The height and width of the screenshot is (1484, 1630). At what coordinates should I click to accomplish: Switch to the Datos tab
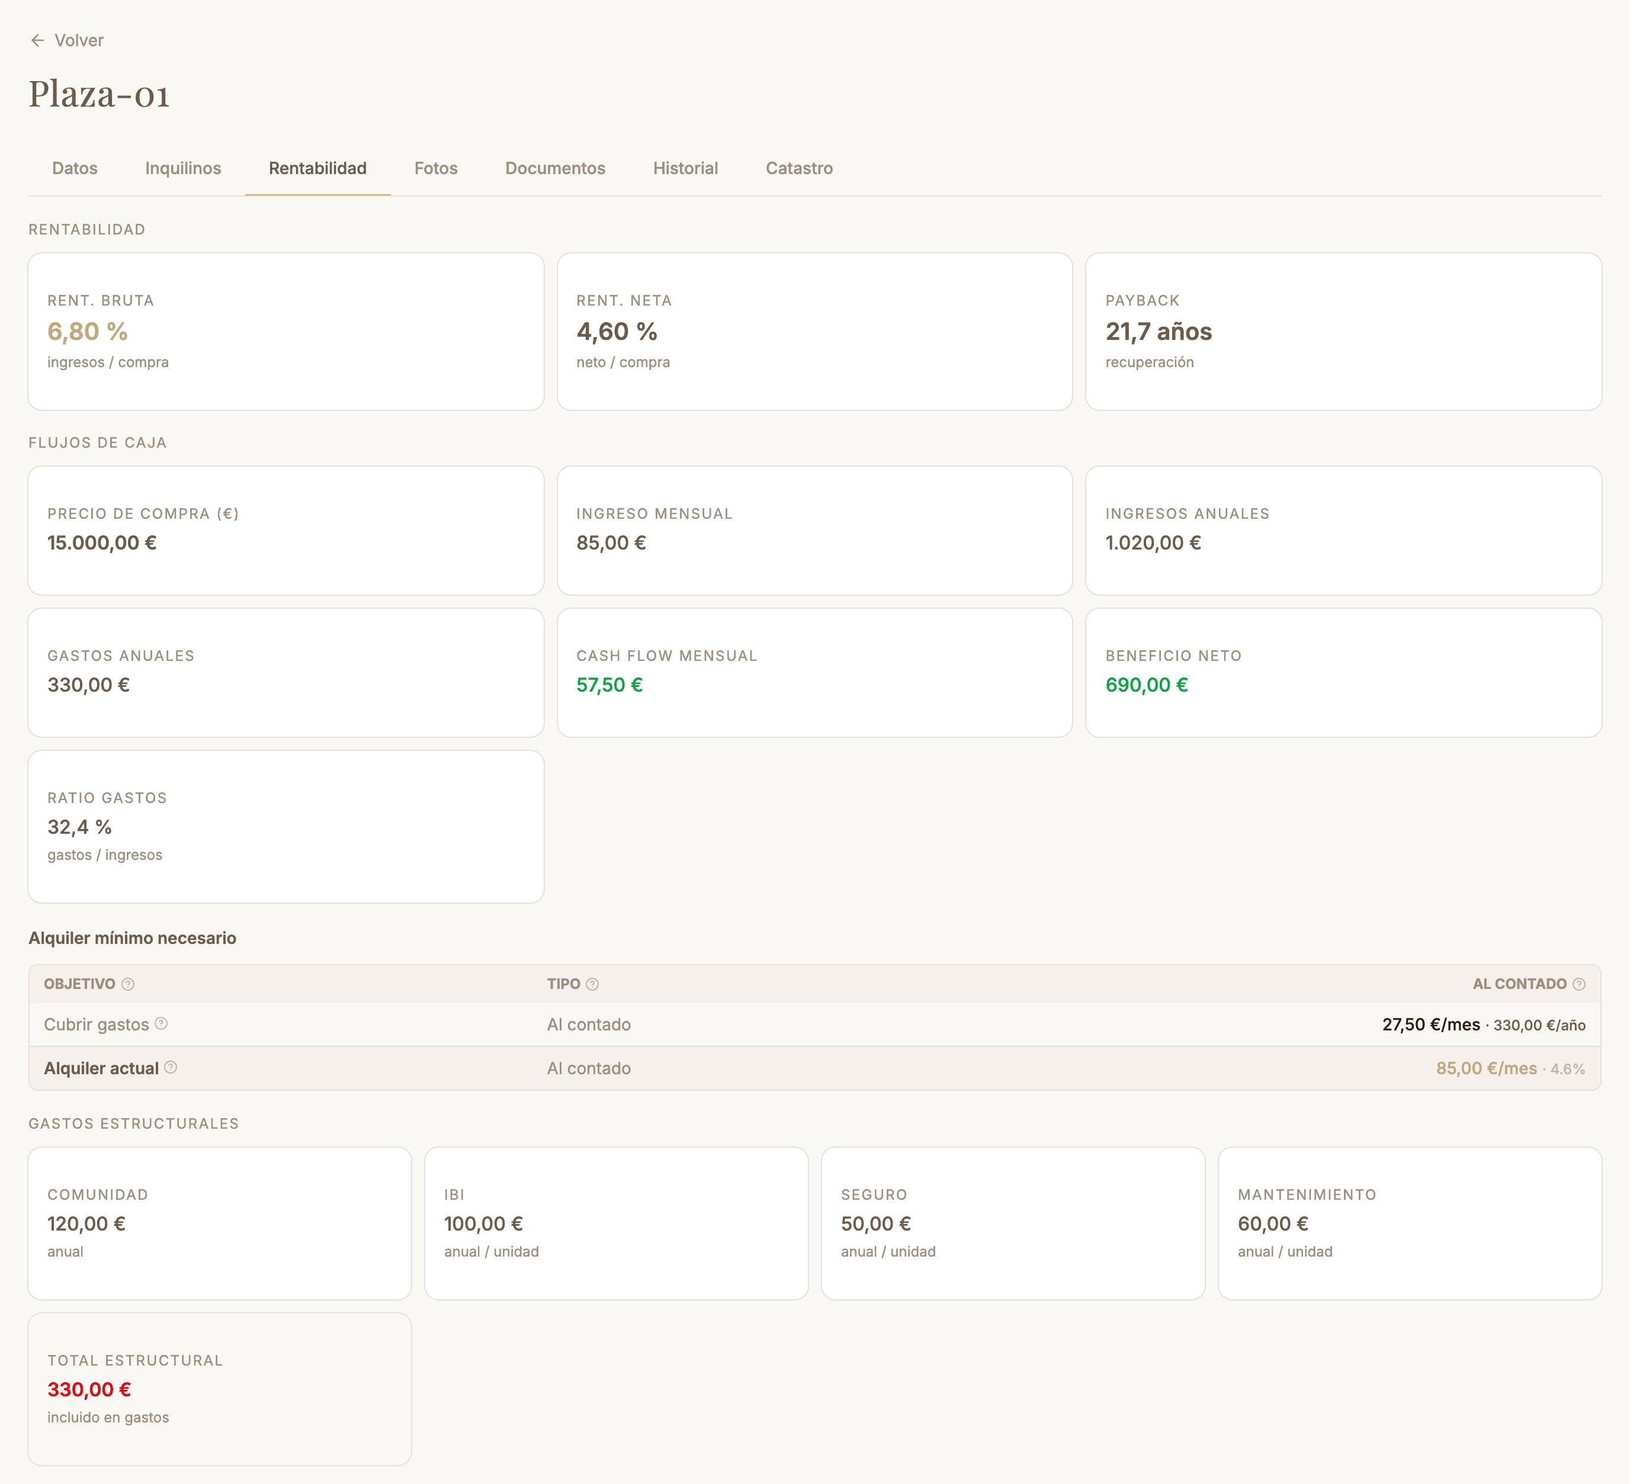point(75,168)
